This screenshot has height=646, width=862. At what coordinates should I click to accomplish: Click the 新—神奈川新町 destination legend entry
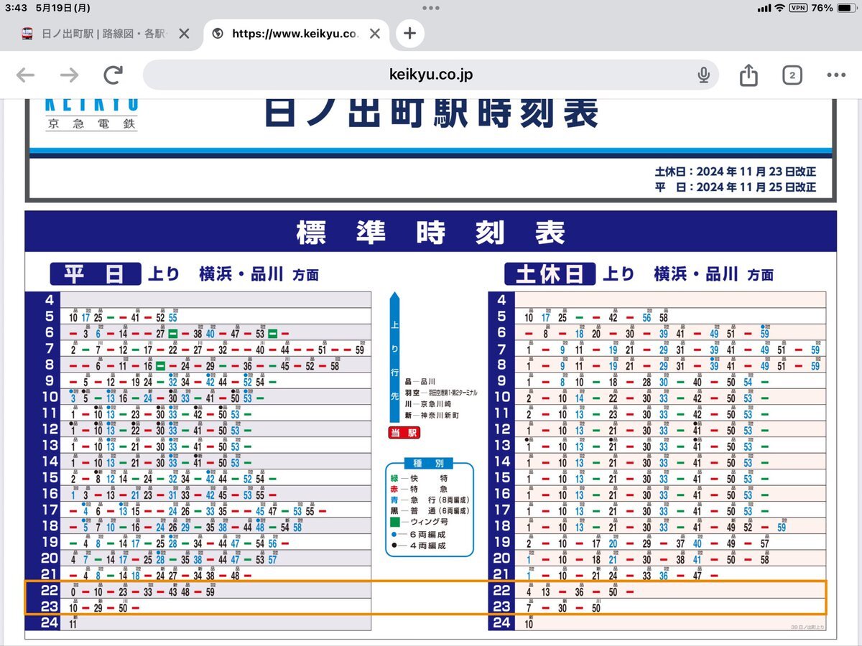tap(432, 416)
